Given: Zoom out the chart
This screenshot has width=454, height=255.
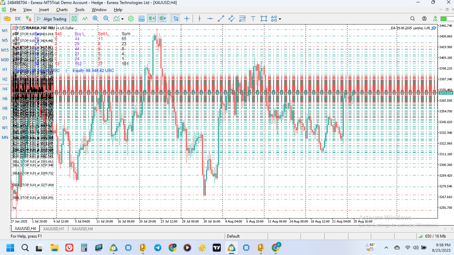Looking at the screenshot, I should (106, 19).
